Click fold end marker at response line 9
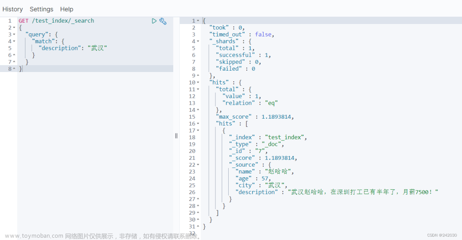 point(198,75)
